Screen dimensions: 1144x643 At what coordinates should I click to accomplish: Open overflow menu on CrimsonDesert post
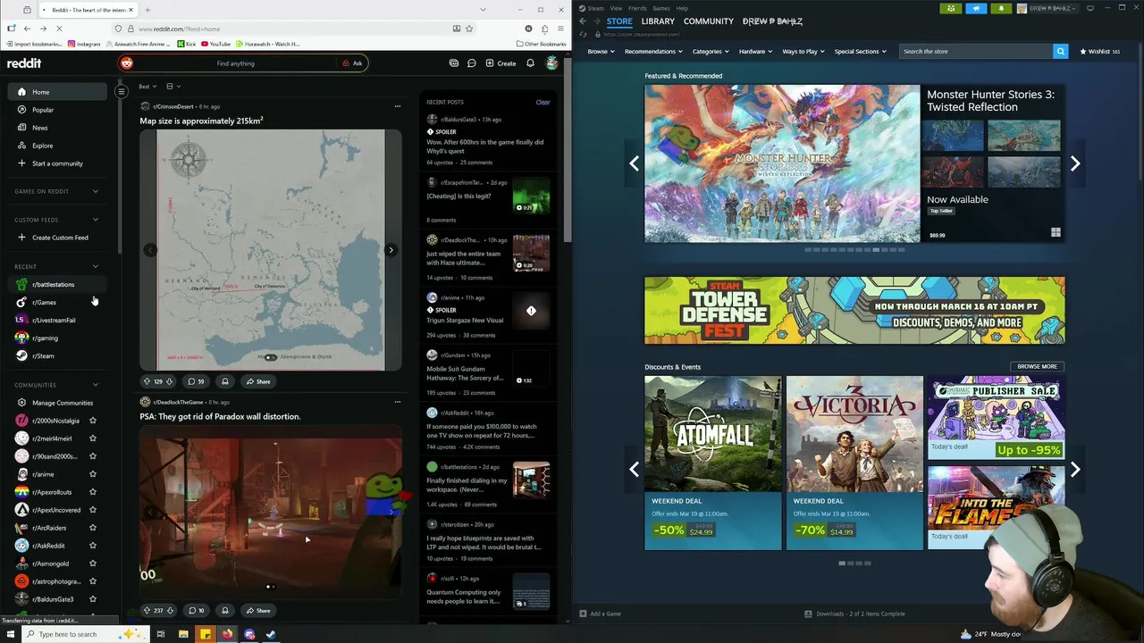tap(398, 106)
